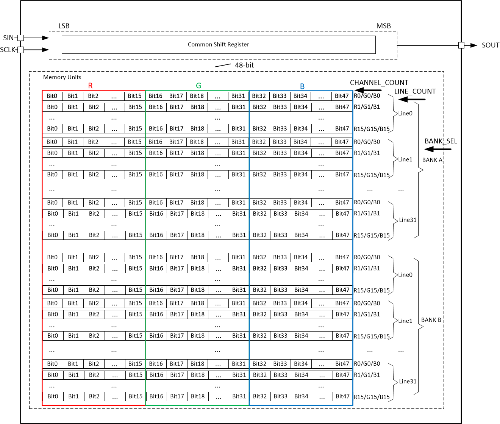Click Bit31 in the topmost memory row

238,96
